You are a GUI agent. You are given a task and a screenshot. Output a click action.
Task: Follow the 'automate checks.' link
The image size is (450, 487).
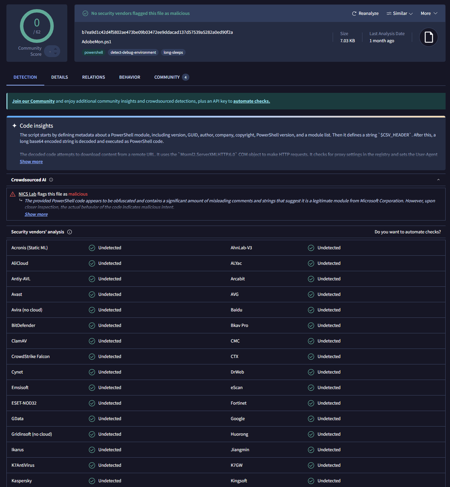point(251,101)
